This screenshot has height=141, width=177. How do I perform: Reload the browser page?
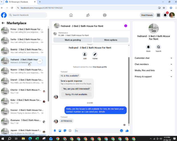tap(12, 8)
